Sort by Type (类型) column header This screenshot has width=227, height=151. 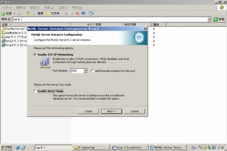pos(109,25)
